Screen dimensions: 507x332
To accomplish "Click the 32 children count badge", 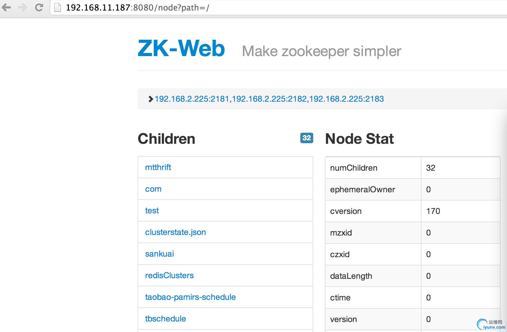I will coord(306,138).
